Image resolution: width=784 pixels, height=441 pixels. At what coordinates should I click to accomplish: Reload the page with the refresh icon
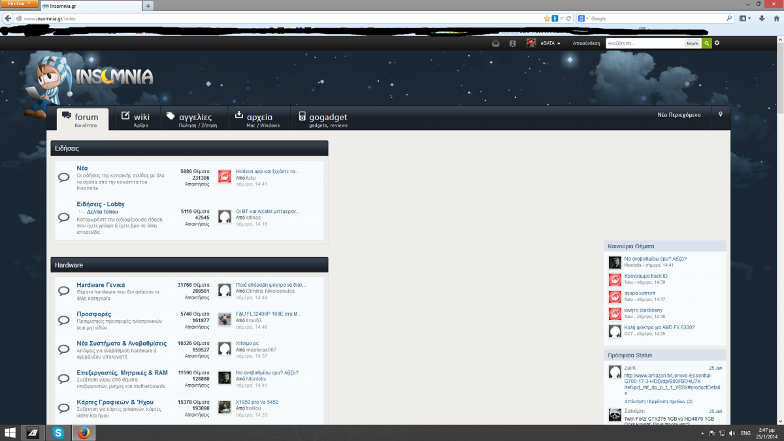click(x=569, y=18)
